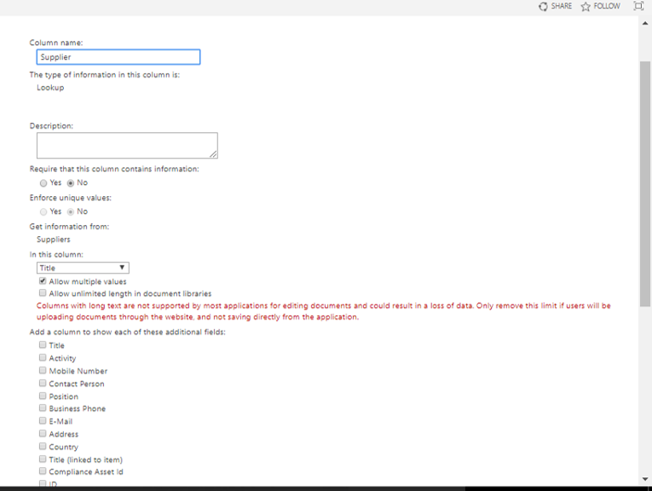Screen dimensions: 652x491
Task: Click inside the Description text area
Action: [x=127, y=146]
